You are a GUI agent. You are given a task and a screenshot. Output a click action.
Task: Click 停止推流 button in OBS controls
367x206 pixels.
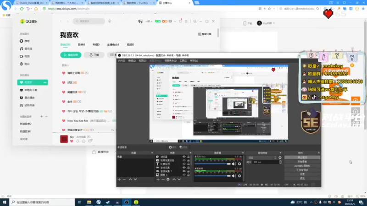(x=302, y=157)
